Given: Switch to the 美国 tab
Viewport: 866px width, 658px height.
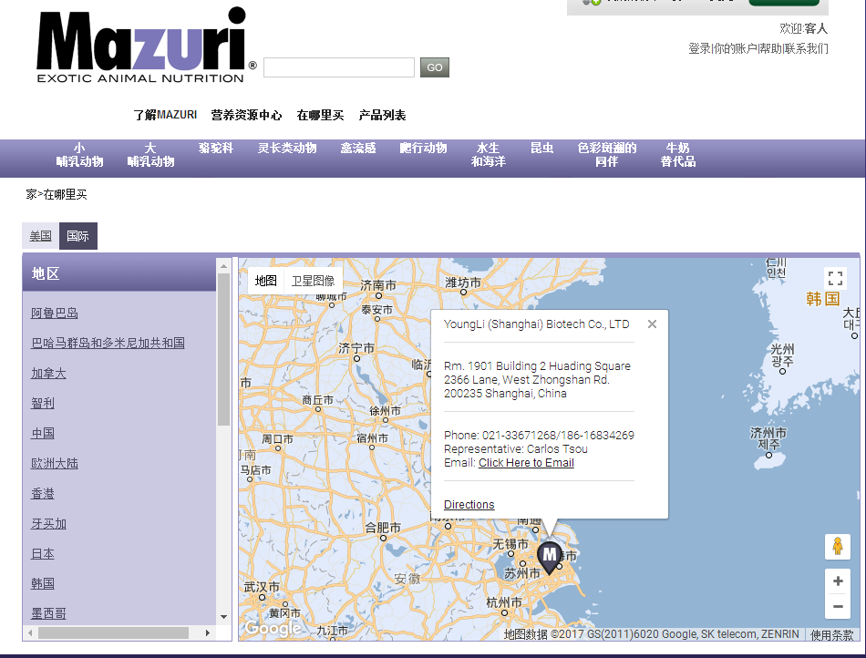Looking at the screenshot, I should point(40,236).
